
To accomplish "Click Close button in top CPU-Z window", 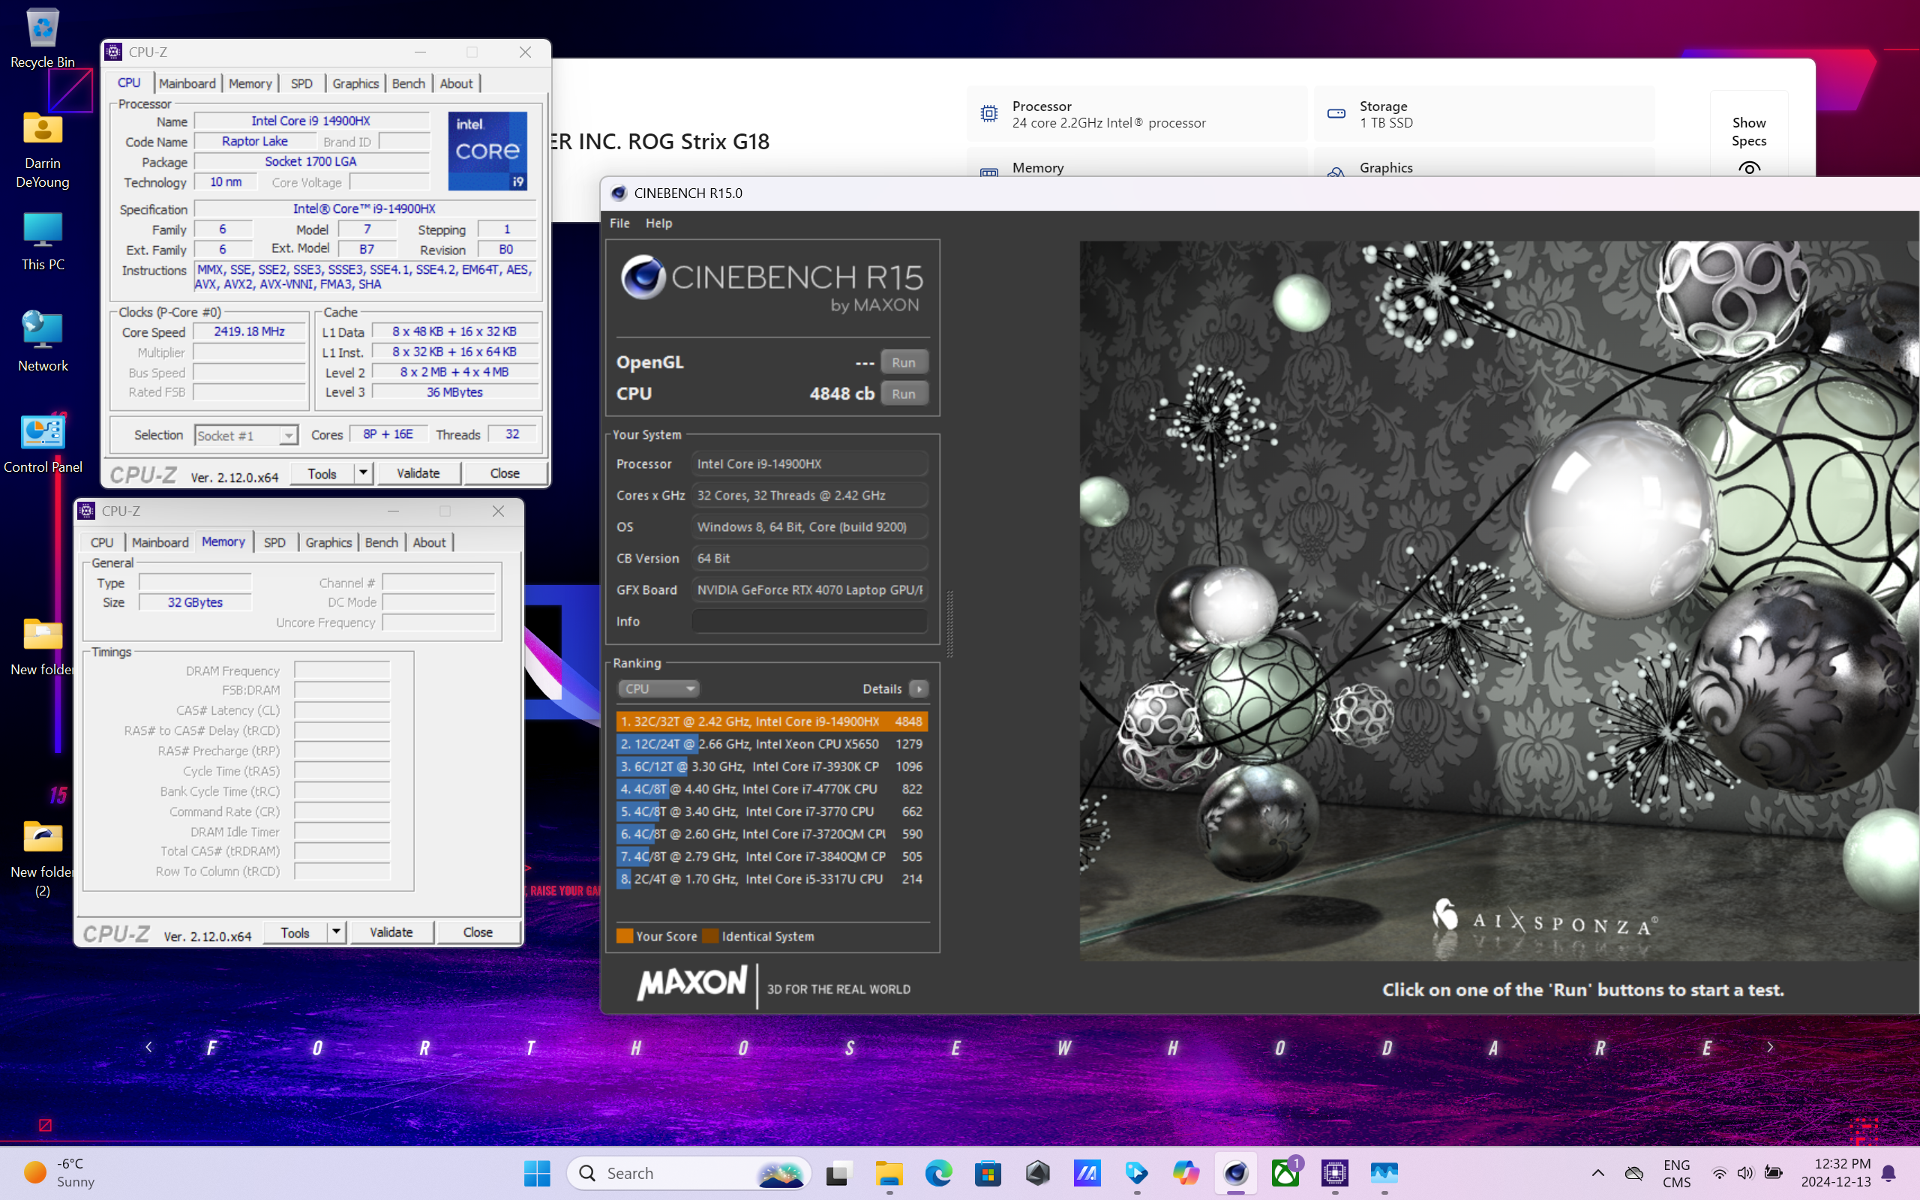I will pos(505,473).
